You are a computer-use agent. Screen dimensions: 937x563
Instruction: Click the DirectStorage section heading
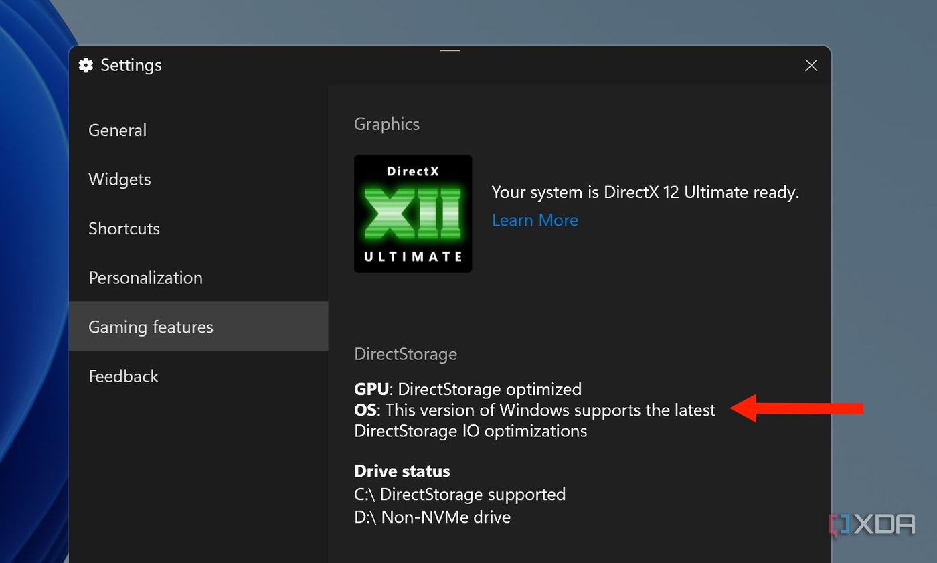tap(406, 353)
